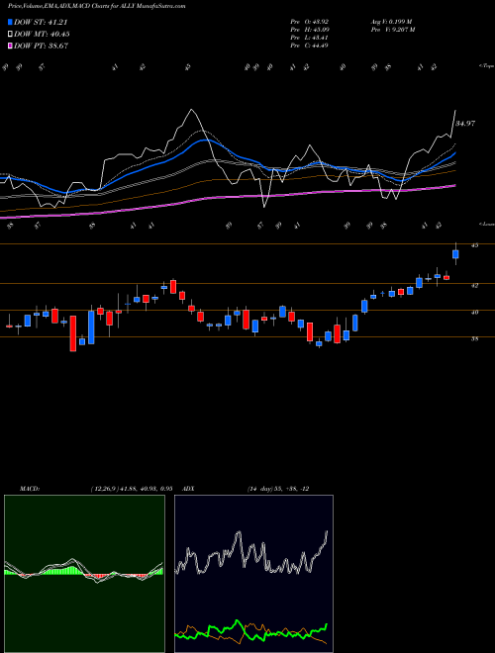Click inside the green MACD histogram panel
The image size is (495, 653).
tap(84, 574)
